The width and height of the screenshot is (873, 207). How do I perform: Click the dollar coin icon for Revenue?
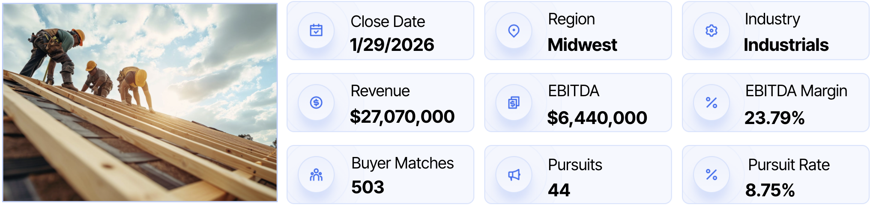pos(316,103)
